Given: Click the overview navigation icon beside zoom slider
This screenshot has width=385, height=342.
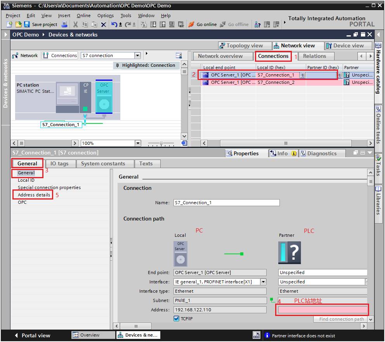Looking at the screenshot, I should tap(184, 143).
